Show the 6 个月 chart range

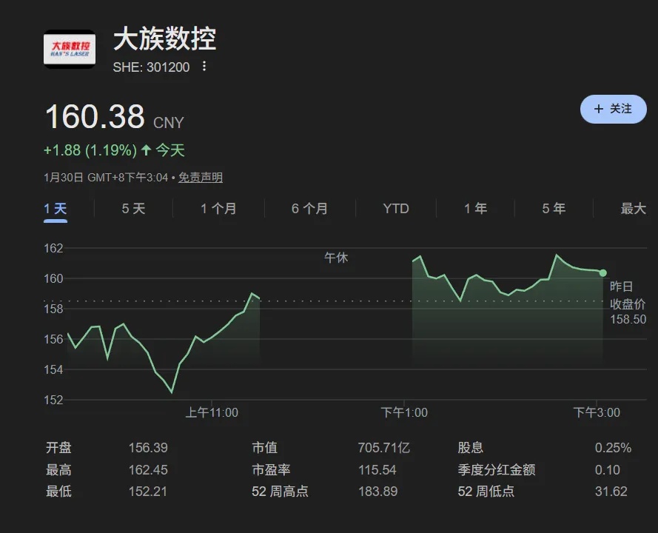(x=309, y=209)
